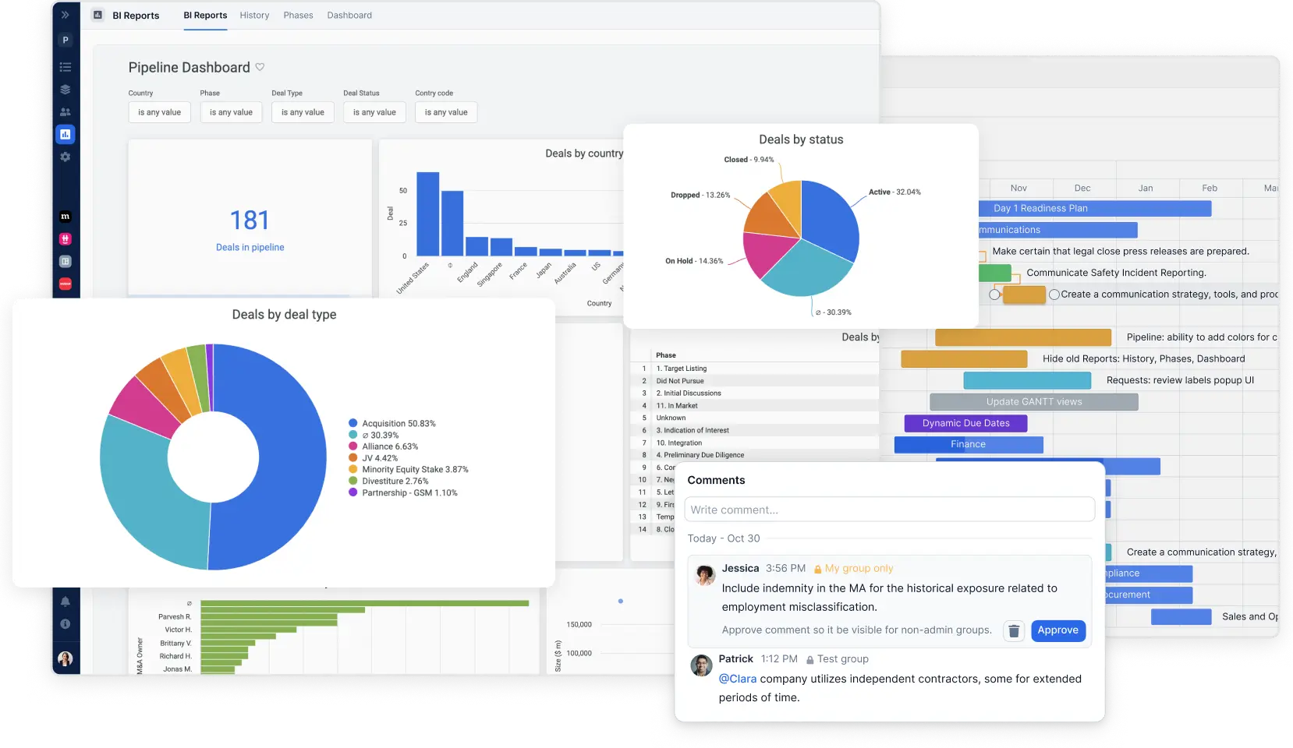This screenshot has width=1293, height=748.
Task: Select the '4. Preliminary Due Diligence' phase row
Action: [755, 455]
